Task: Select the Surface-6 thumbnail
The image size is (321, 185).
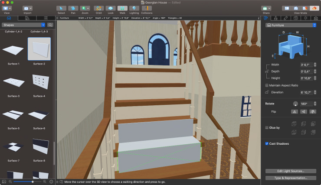Action: click(39, 115)
